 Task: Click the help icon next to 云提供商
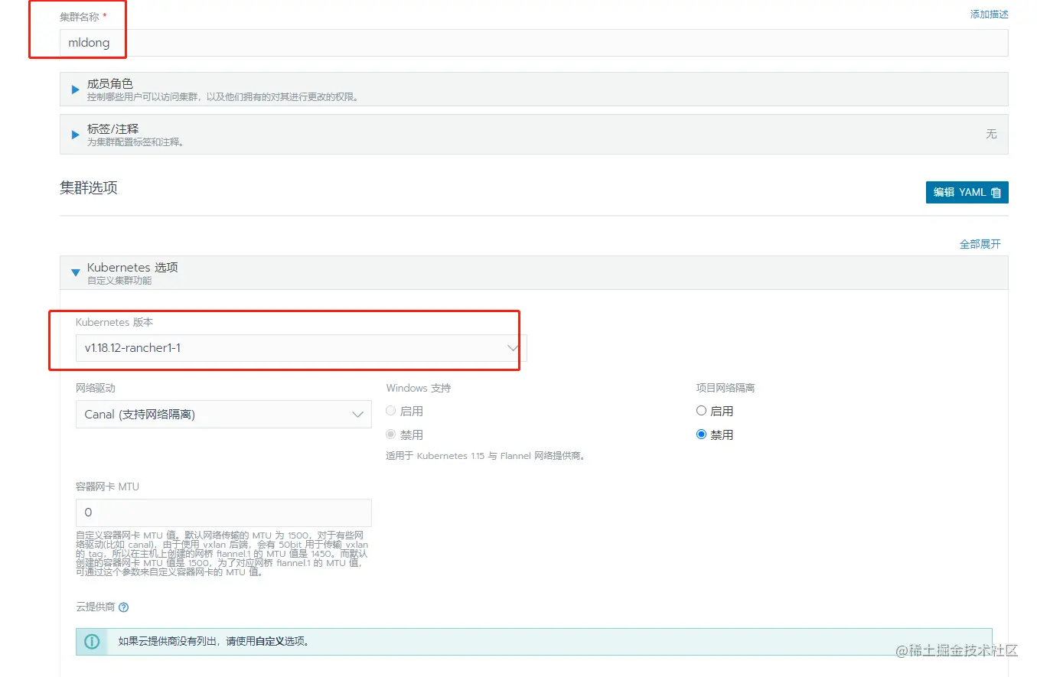tap(124, 607)
